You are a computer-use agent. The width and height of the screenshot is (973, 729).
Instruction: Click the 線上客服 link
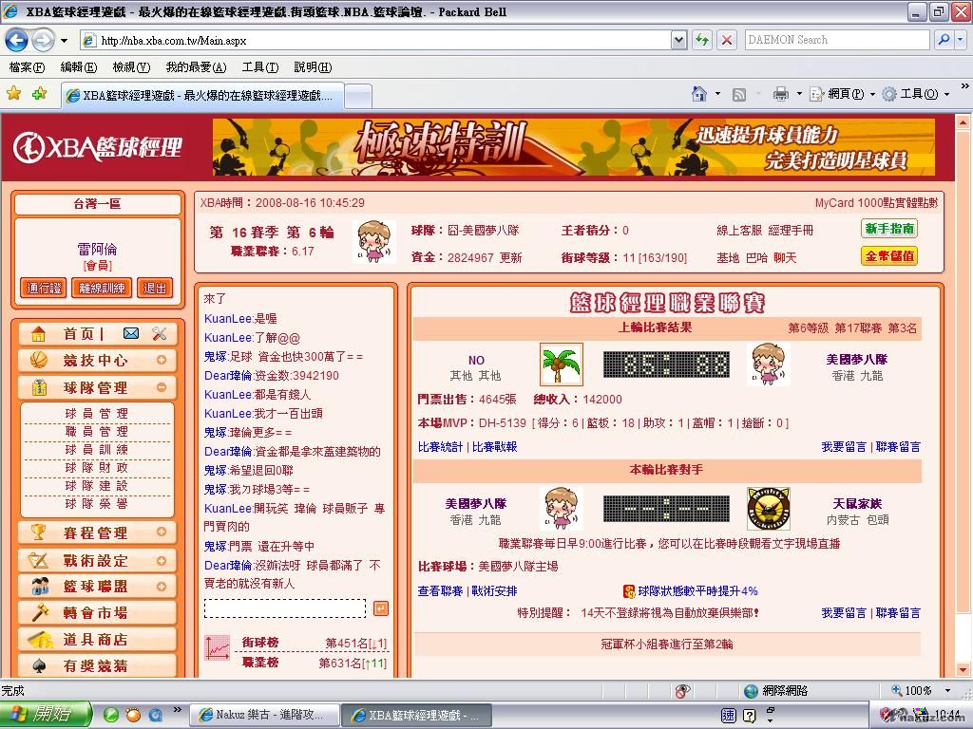738,231
